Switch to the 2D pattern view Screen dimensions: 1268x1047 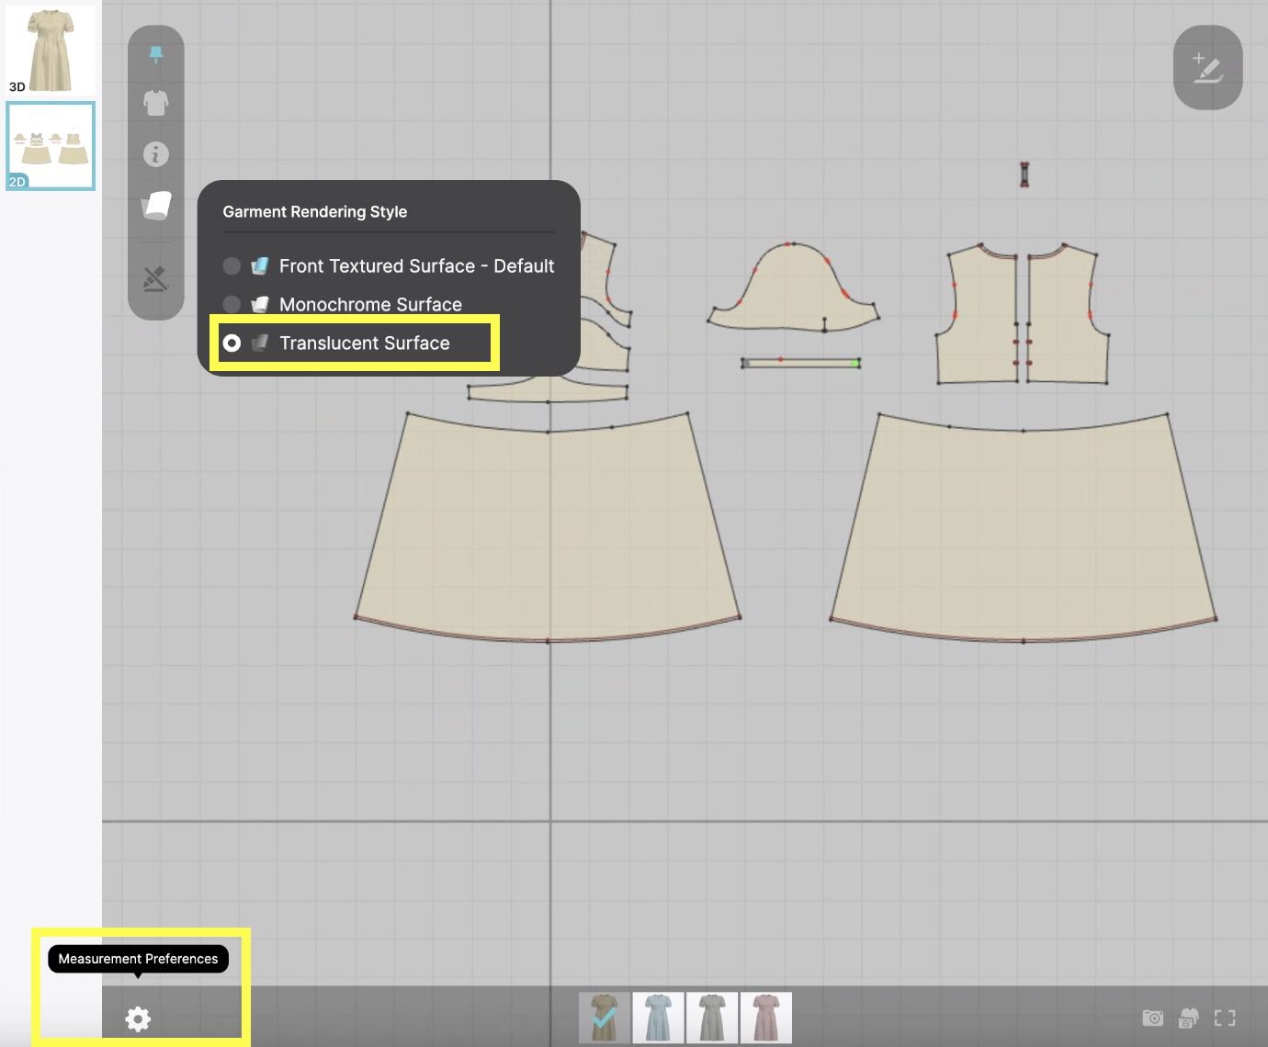51,145
